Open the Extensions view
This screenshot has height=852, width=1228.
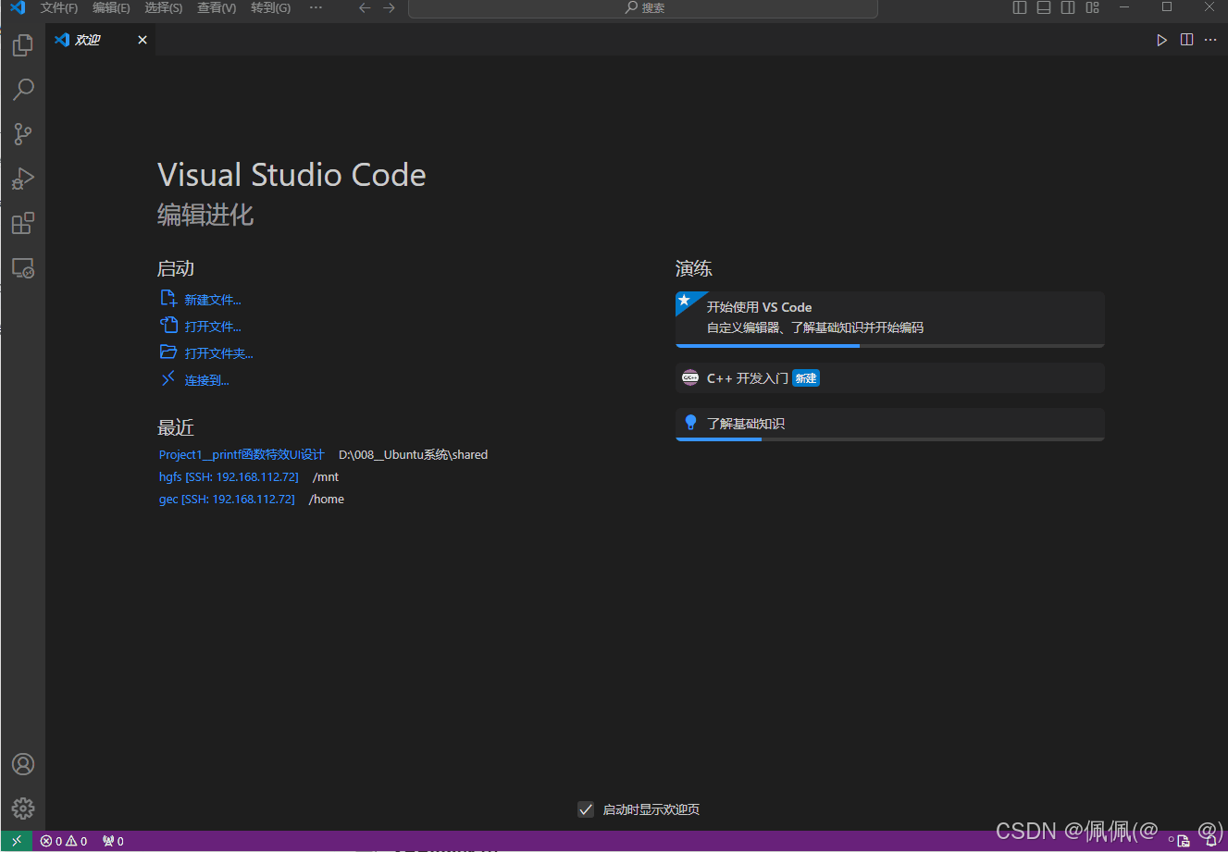click(23, 223)
